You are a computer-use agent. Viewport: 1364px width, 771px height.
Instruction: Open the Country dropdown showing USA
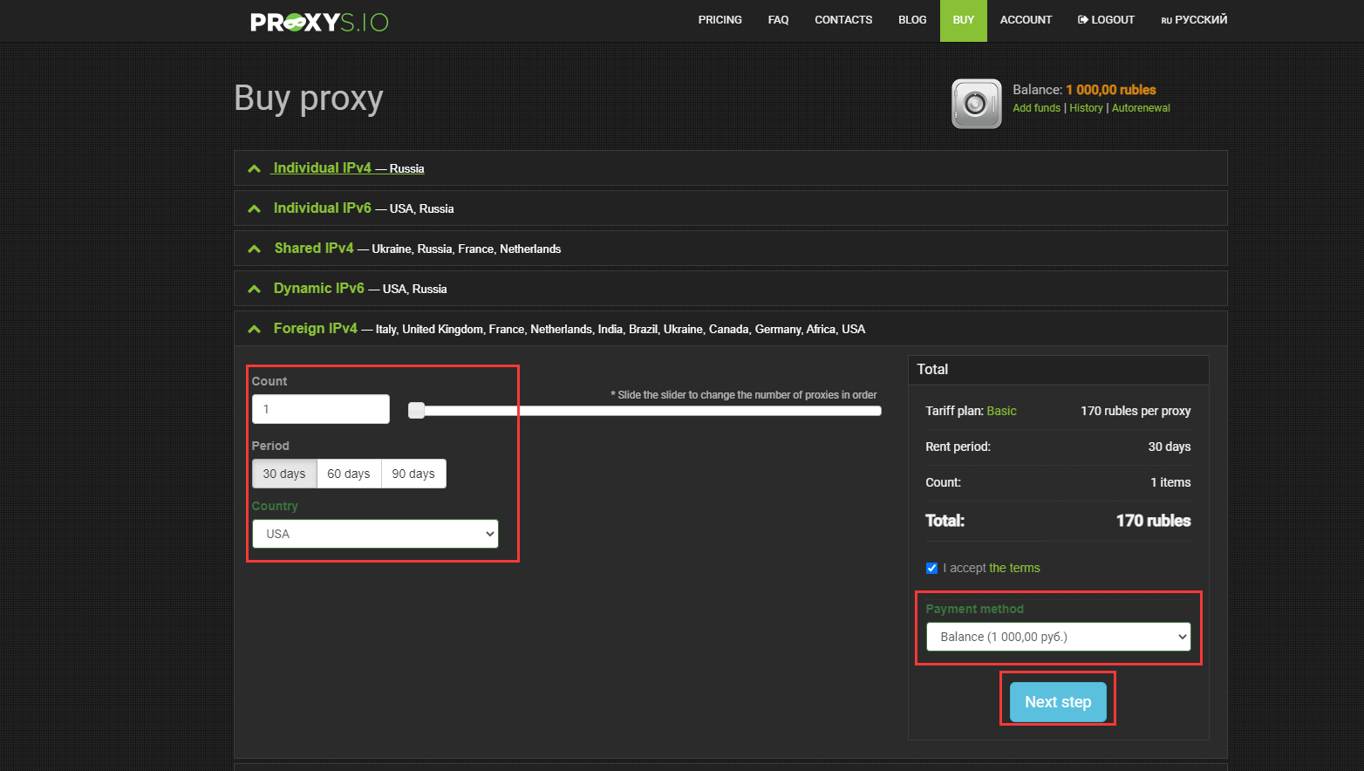375,534
